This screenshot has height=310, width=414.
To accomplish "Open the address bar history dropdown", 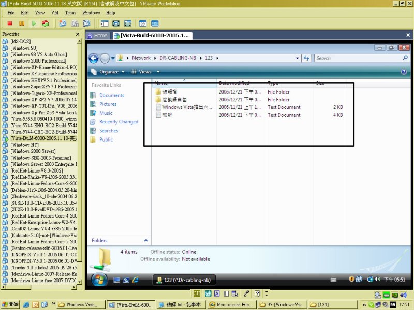I will click(297, 58).
